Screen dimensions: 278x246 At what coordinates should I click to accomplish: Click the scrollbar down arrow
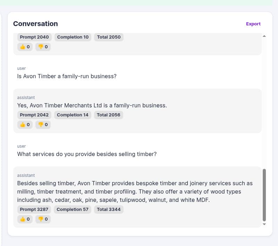tap(264, 224)
